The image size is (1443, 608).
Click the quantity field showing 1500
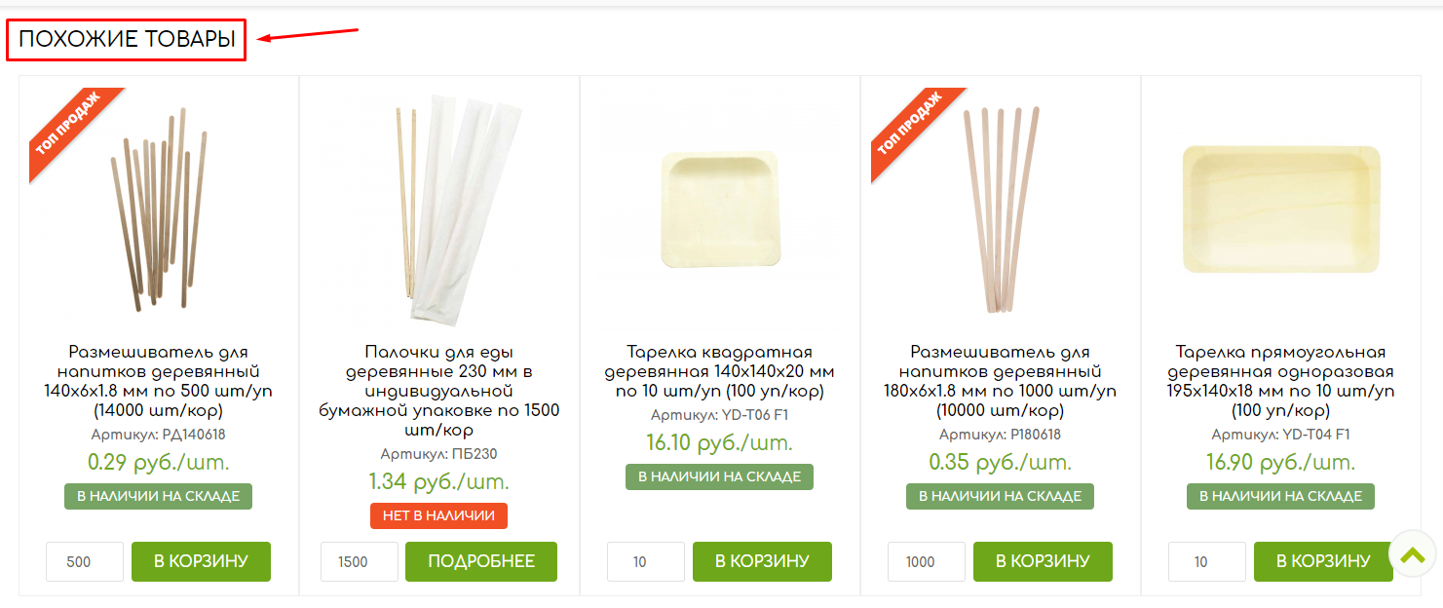(360, 562)
